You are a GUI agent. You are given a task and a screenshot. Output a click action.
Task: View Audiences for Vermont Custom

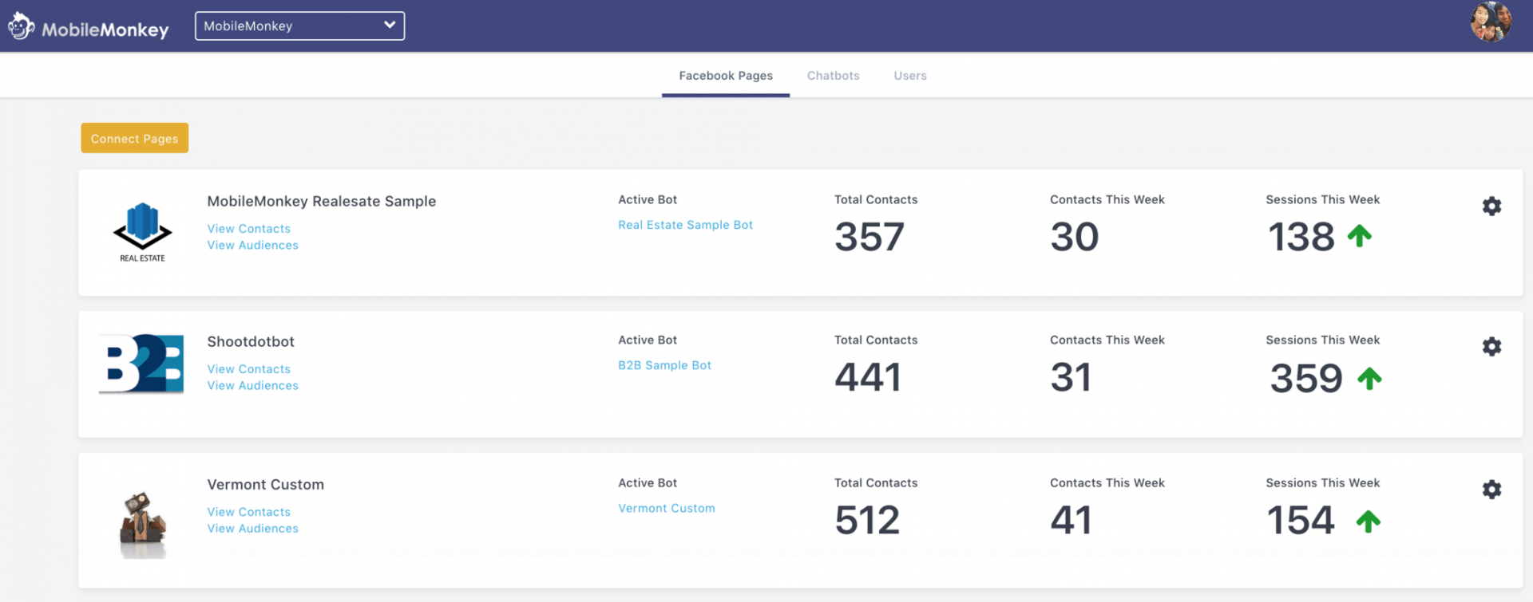coord(252,529)
